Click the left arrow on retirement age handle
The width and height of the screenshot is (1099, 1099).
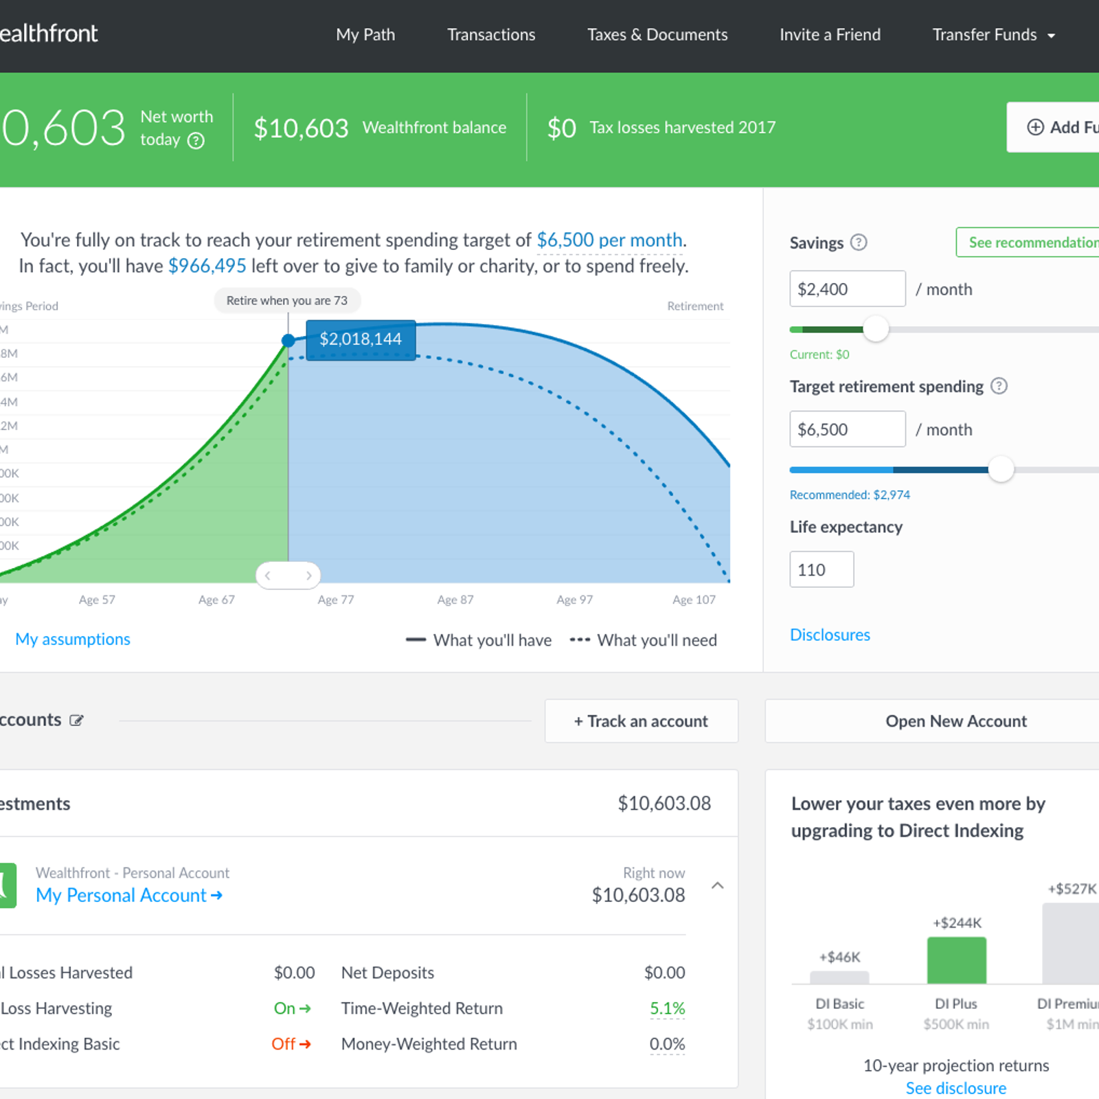(x=268, y=576)
